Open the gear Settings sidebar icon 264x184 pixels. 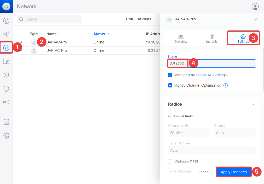tap(6, 135)
